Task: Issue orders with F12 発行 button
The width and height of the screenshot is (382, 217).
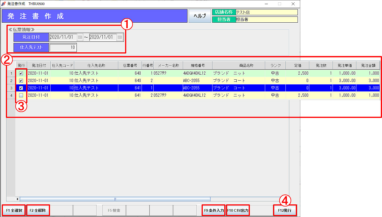Action: click(x=285, y=211)
